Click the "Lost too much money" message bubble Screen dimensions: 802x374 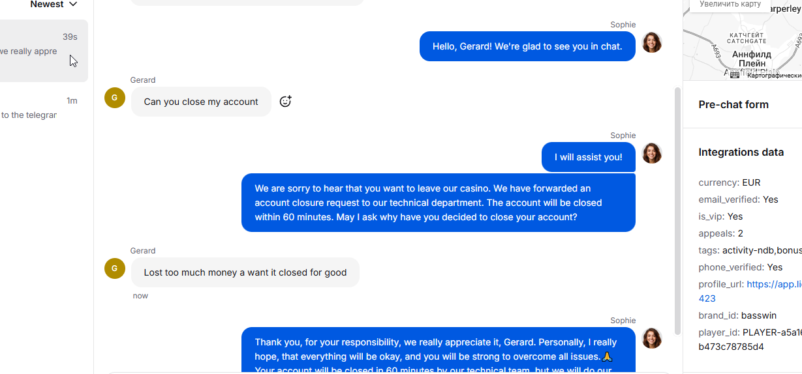245,272
